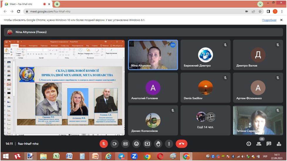Raise hand in the meeting
287x161 pixels.
158,144
